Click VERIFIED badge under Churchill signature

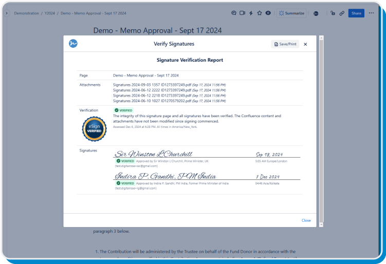tap(125, 161)
